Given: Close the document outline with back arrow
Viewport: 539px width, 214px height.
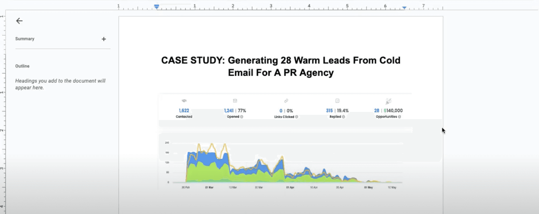Looking at the screenshot, I should (19, 21).
